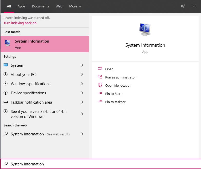Viewport: 201px width, 169px height.
Task: Click Turn indexing back on link
Action: (x=20, y=23)
